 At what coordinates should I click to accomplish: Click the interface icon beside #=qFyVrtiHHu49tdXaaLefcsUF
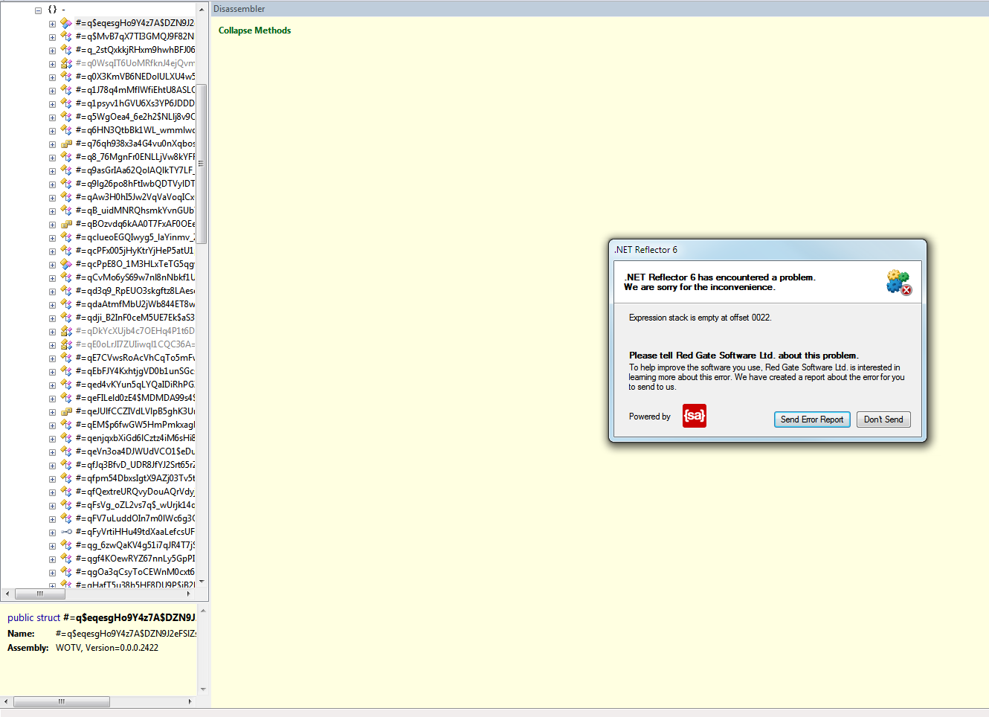pyautogui.click(x=66, y=532)
